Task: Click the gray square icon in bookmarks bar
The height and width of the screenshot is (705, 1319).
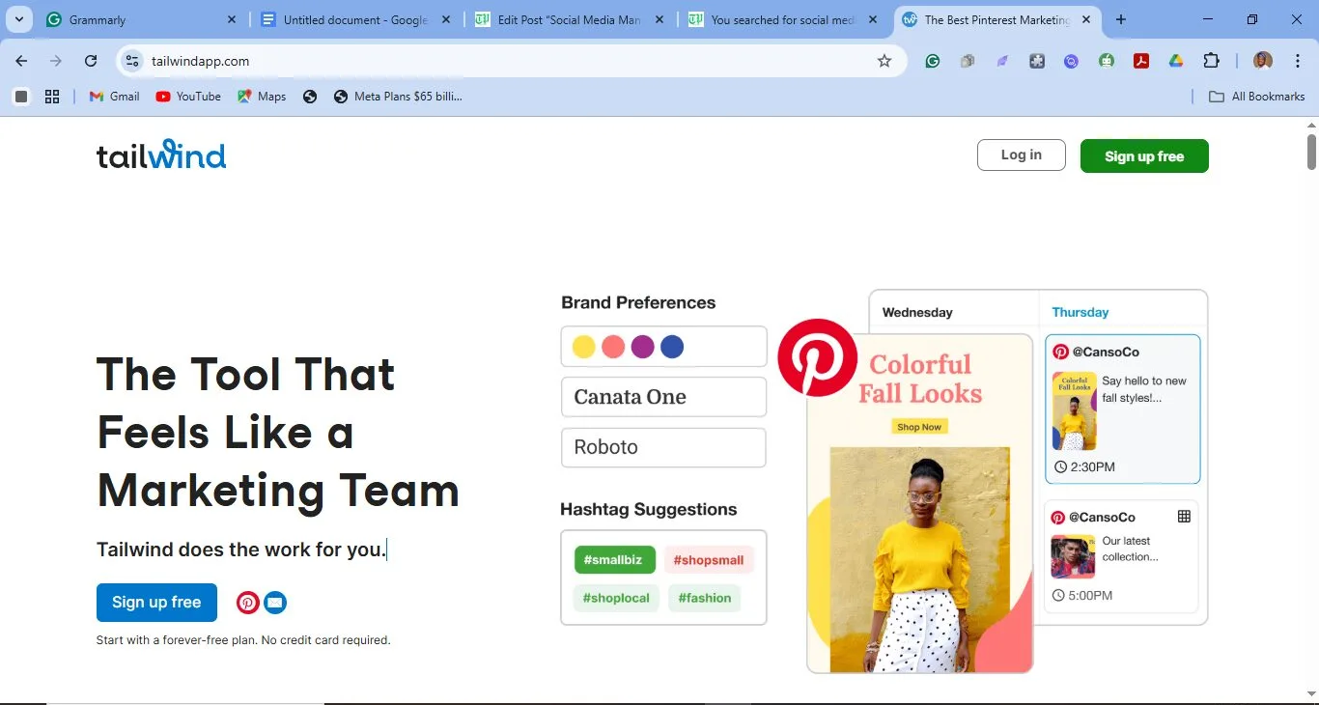Action: coord(21,97)
